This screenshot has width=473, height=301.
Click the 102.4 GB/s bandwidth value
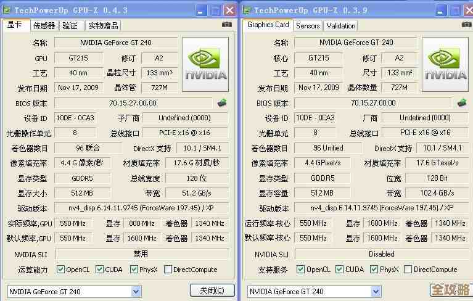[x=437, y=193]
